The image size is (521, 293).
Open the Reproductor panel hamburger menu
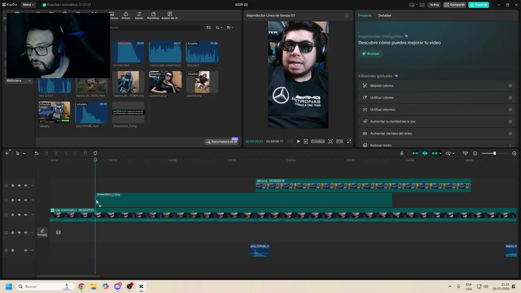pyautogui.click(x=347, y=15)
